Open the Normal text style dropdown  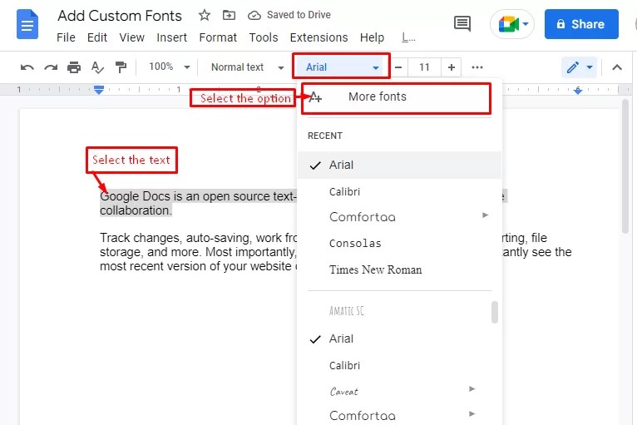[x=247, y=67]
